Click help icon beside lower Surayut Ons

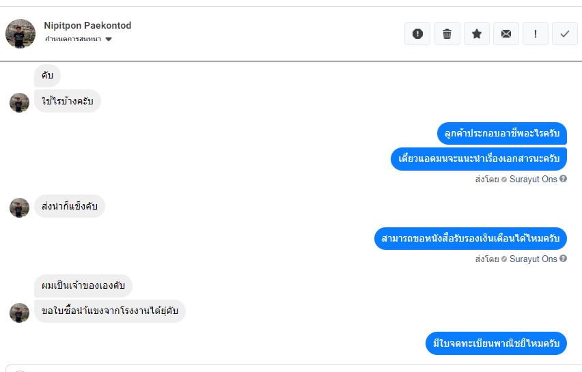point(564,259)
